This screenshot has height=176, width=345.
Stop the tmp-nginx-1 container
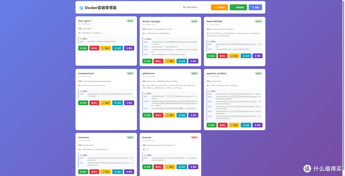point(94,48)
